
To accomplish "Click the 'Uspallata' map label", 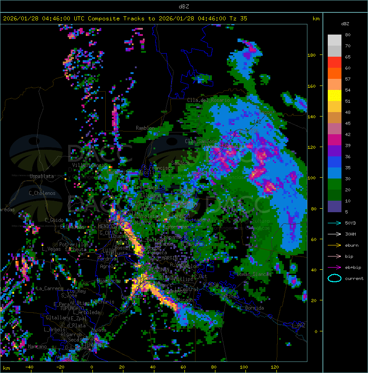I will (42, 176).
